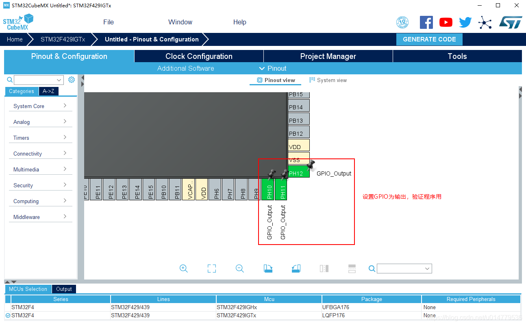Switch to Tools tab

coord(457,56)
